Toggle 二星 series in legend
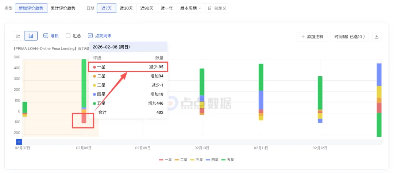 tap(181, 159)
